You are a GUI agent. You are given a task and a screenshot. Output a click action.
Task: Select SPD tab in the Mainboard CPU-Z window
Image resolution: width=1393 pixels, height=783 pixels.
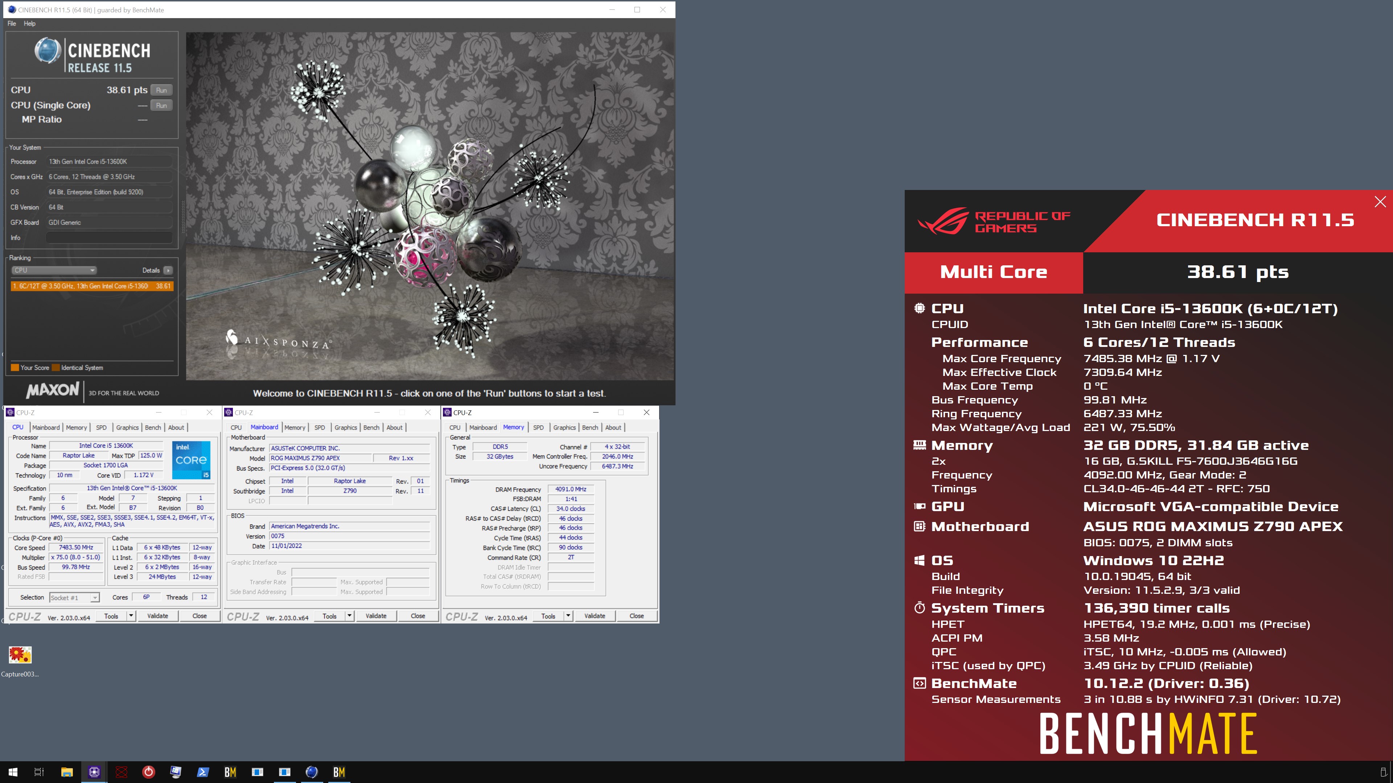pyautogui.click(x=320, y=427)
